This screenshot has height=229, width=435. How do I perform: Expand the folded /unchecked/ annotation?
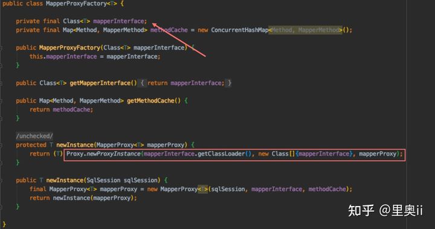[34, 136]
